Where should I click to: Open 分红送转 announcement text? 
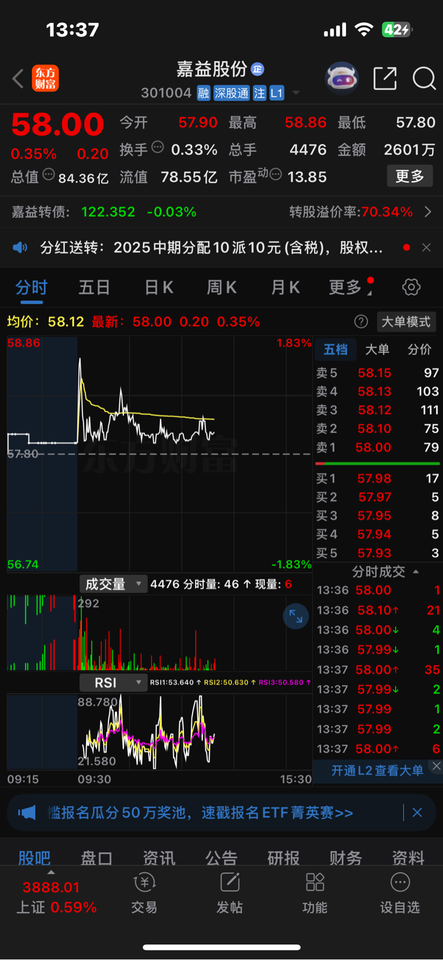[211, 248]
